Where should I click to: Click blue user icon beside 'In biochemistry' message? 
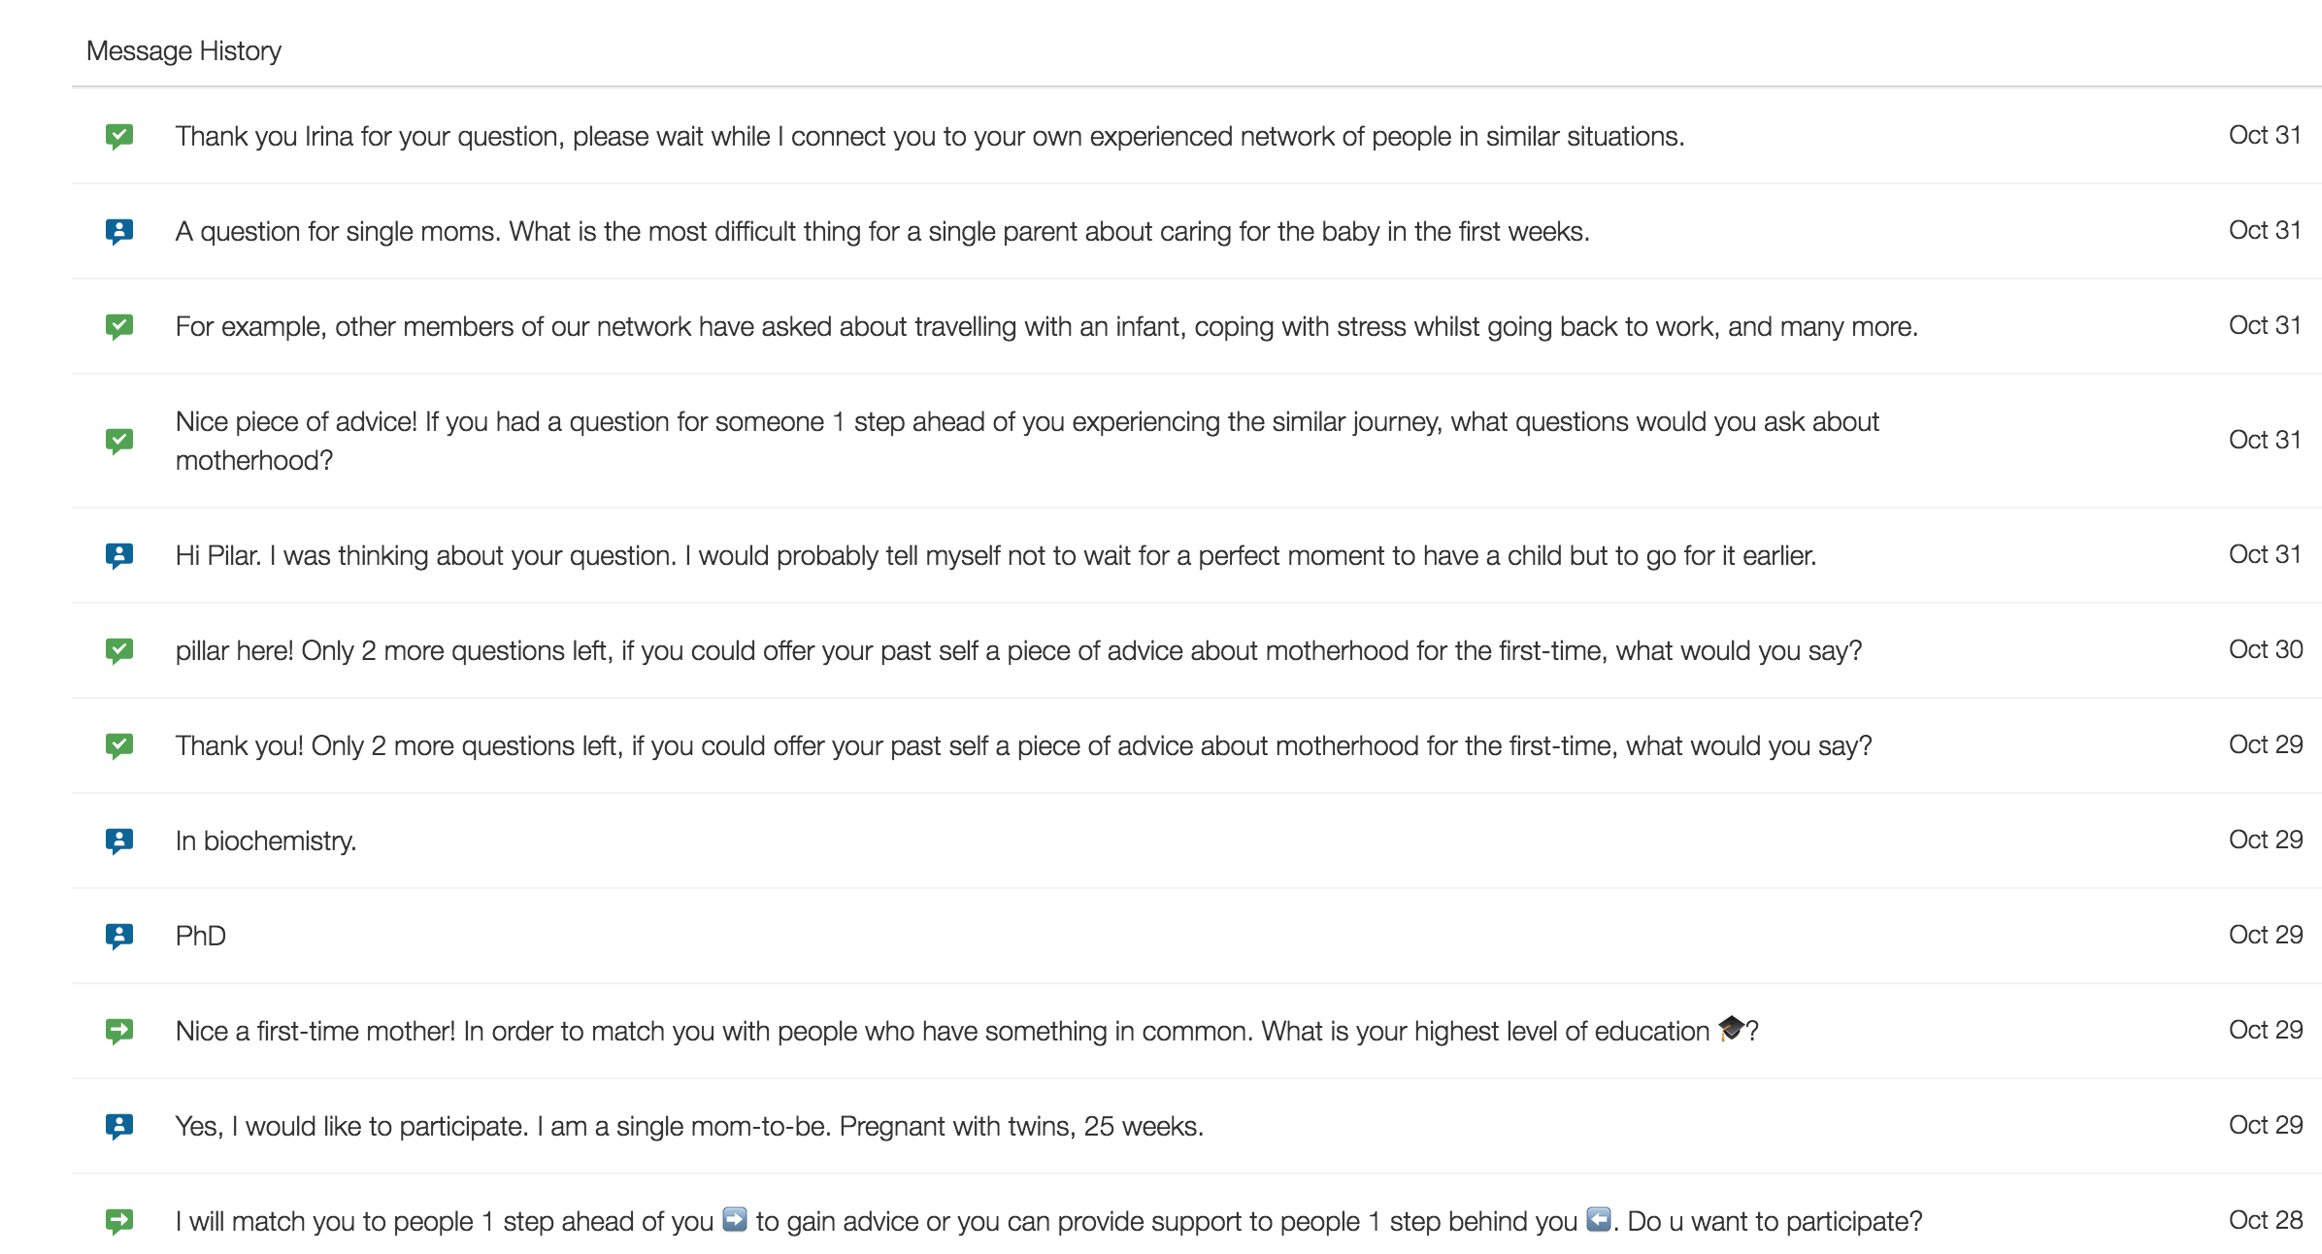tap(119, 841)
